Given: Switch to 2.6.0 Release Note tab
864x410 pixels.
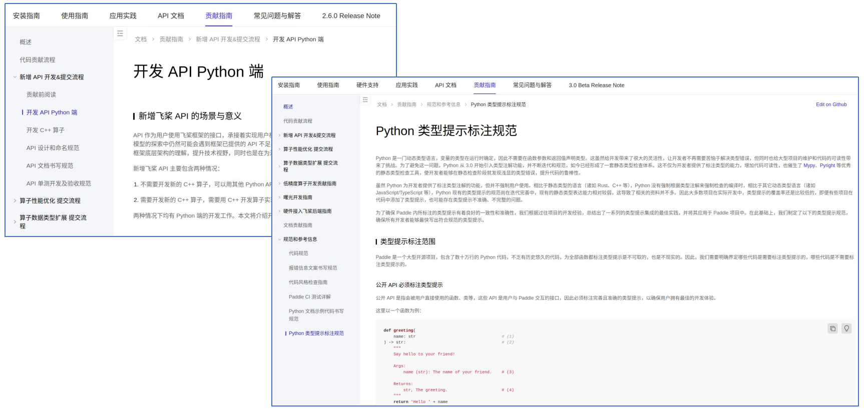Looking at the screenshot, I should click(351, 16).
